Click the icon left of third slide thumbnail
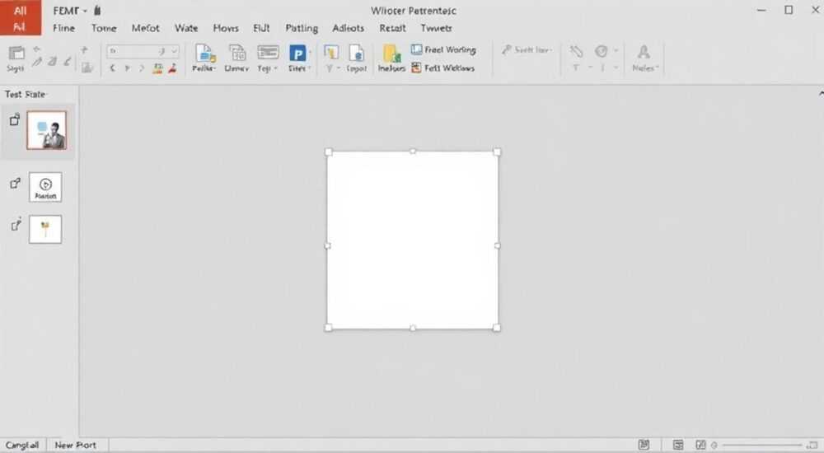This screenshot has width=824, height=453. (x=16, y=225)
